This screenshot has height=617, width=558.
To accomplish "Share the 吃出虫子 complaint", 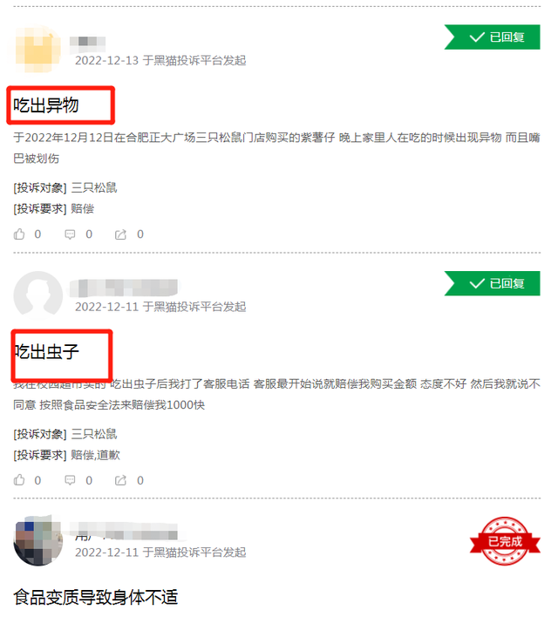I will (120, 480).
